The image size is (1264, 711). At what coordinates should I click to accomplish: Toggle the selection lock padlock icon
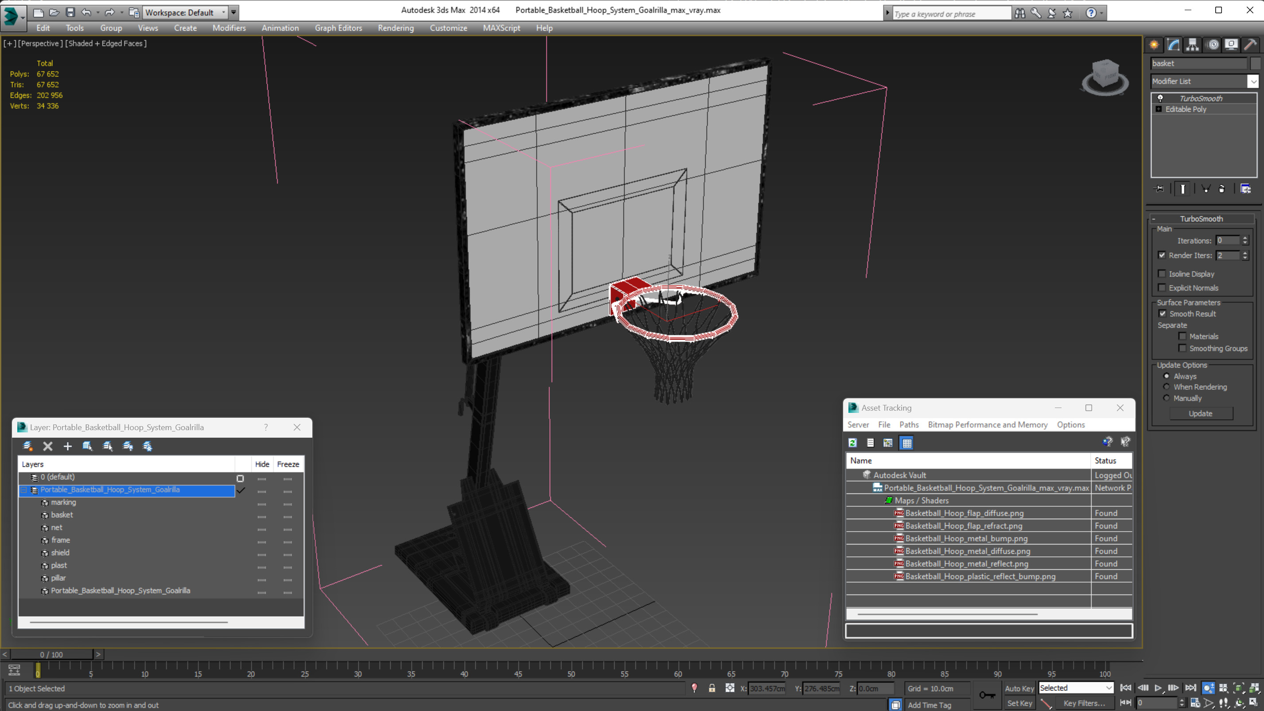(x=712, y=688)
